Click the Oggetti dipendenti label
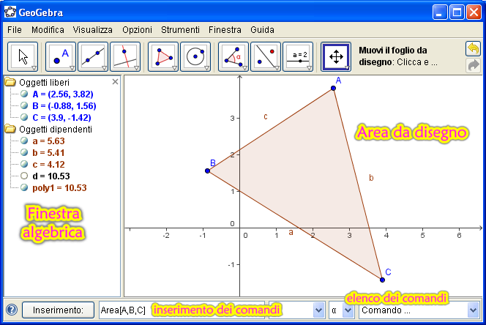The height and width of the screenshot is (325, 486). tap(56, 129)
